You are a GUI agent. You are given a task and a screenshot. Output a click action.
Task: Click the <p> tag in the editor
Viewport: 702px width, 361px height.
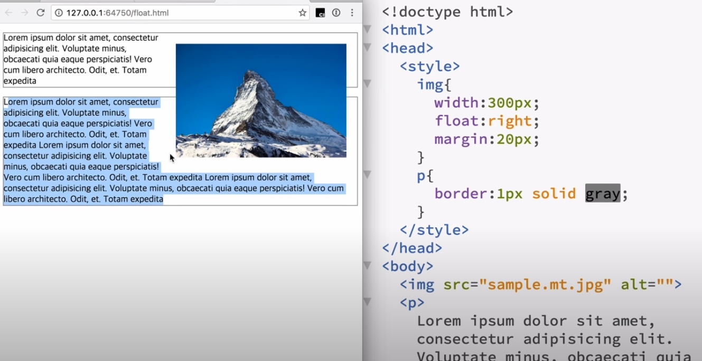(412, 303)
